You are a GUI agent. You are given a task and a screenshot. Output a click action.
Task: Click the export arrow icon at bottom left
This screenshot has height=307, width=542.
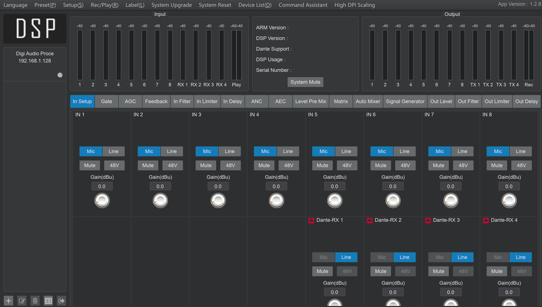tap(62, 301)
